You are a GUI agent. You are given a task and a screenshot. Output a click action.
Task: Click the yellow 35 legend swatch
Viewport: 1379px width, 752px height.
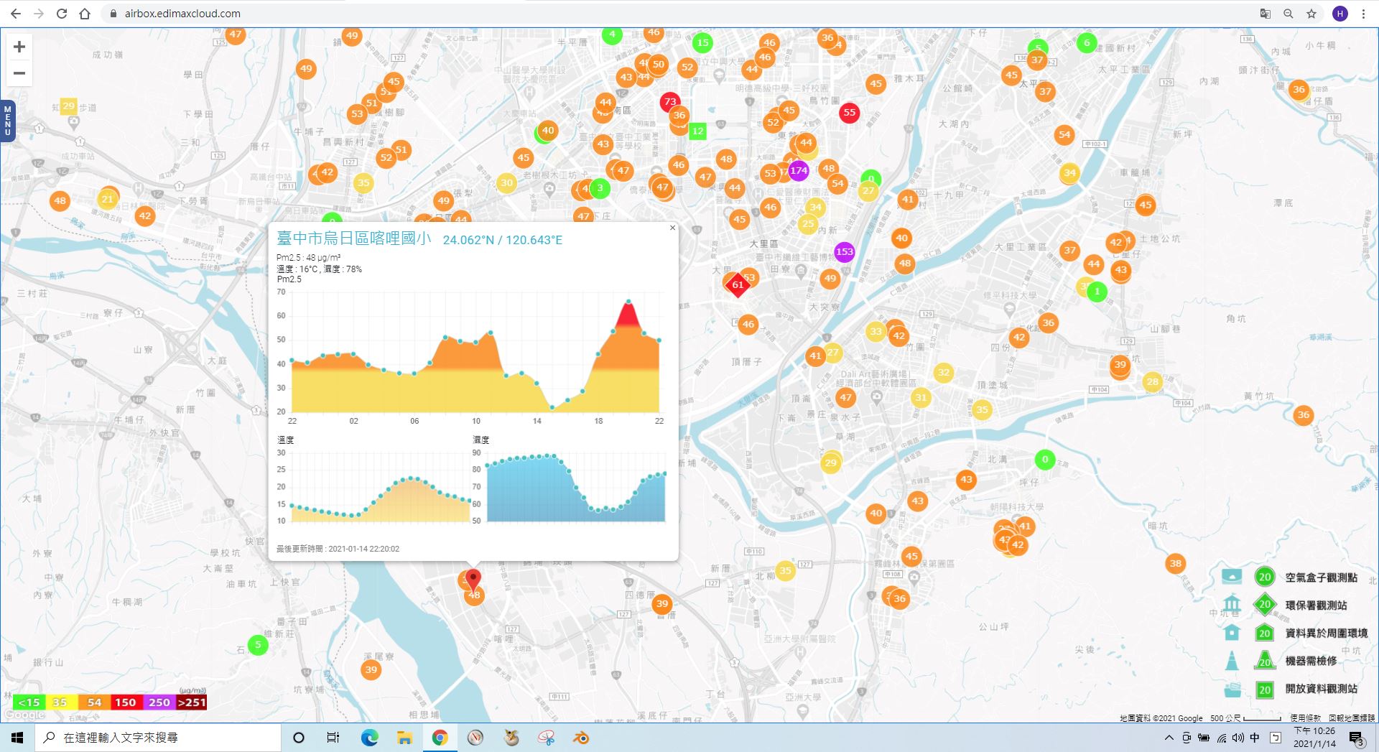(61, 702)
